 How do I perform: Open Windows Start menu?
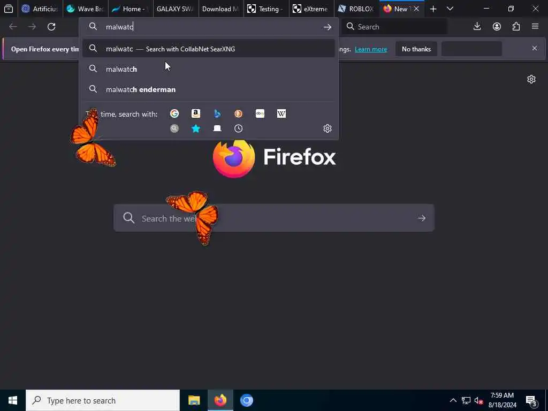pos(13,400)
